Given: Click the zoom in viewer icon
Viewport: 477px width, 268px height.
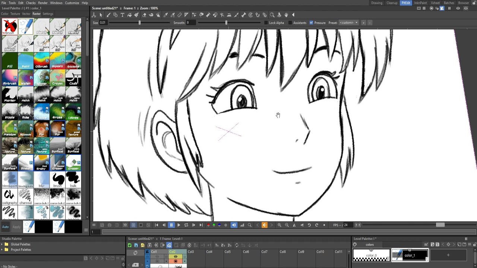Looking at the screenshot, I should tap(279, 225).
